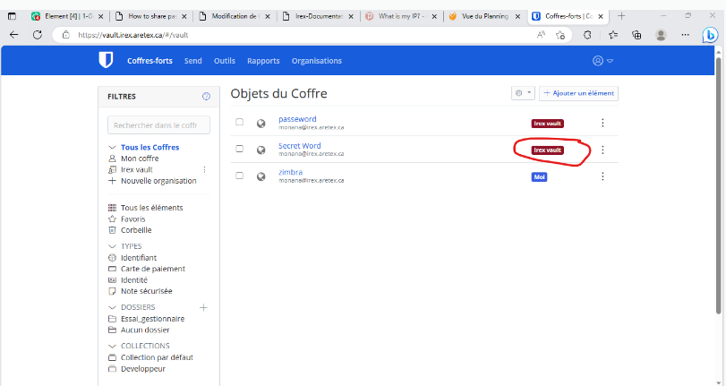726x386 pixels.
Task: Open options menu for Secret Word item
Action: coord(602,150)
